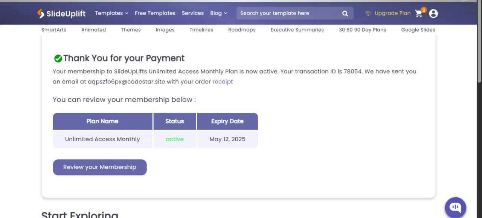This screenshot has width=482, height=218.
Task: Open the Google Slides category
Action: (x=418, y=30)
